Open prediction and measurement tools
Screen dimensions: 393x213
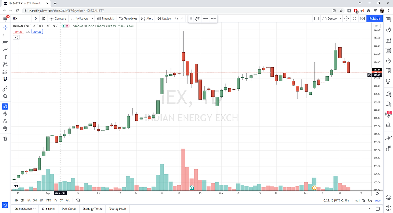[5, 72]
